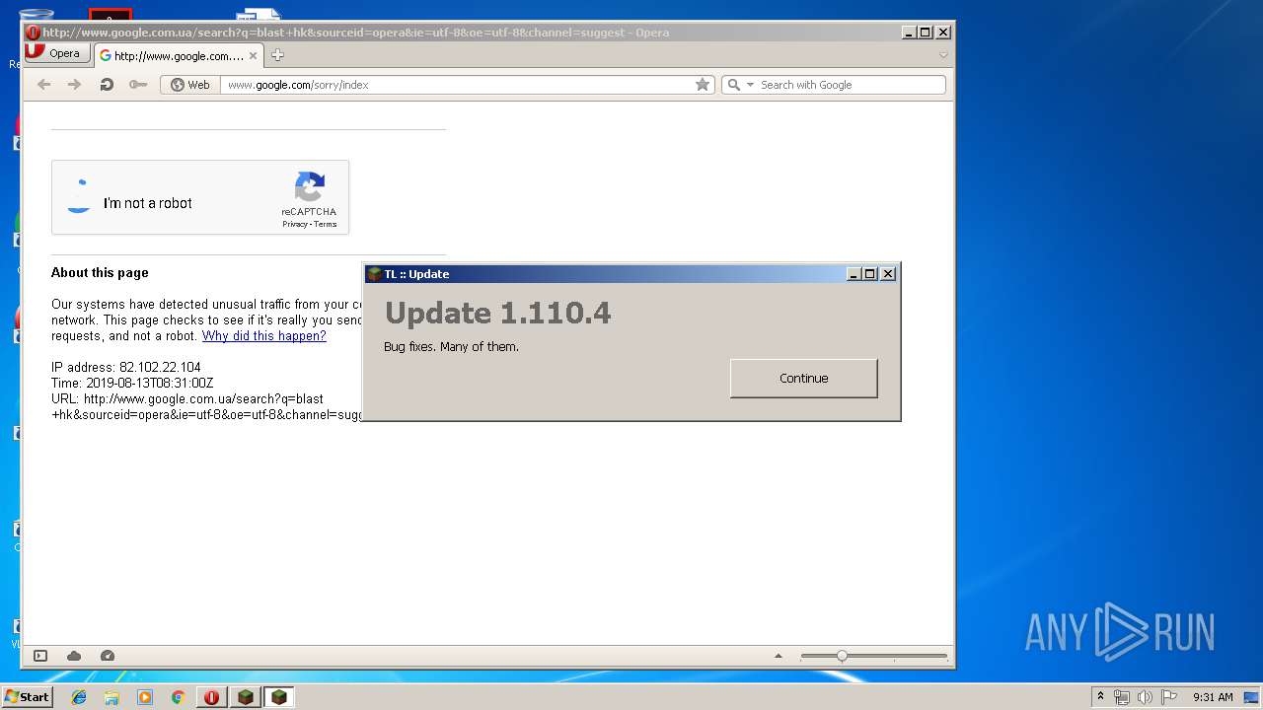Bookmark the page with the star icon
The image size is (1263, 710).
703,85
